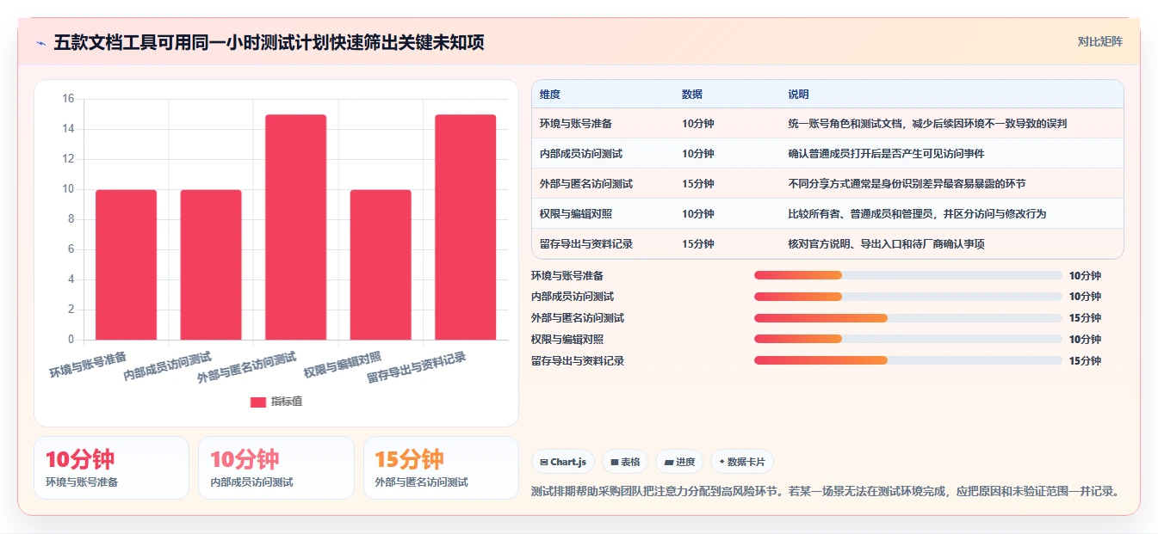
Task: Click the 环境与账号准备 chart axis label
Action: click(88, 365)
